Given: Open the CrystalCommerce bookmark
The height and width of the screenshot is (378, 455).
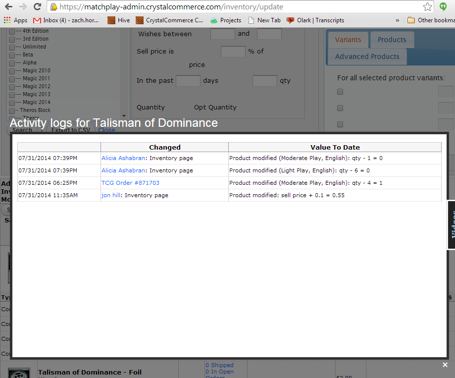Looking at the screenshot, I should coord(169,20).
